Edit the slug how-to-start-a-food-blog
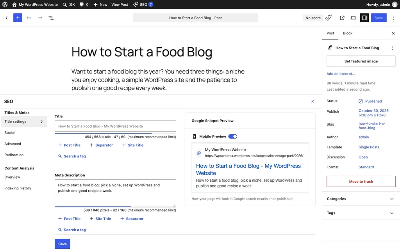The image size is (400, 250). coord(372,125)
